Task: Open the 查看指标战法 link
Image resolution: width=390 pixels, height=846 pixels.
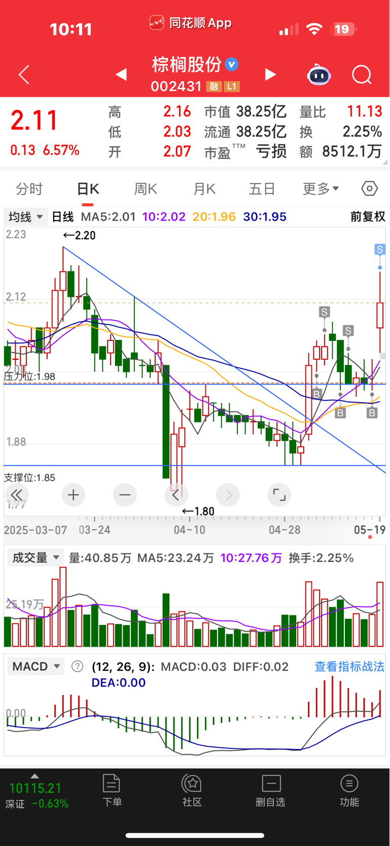Action: [x=349, y=666]
